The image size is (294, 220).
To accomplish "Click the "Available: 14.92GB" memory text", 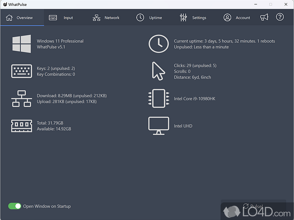I will pyautogui.click(x=54, y=129).
